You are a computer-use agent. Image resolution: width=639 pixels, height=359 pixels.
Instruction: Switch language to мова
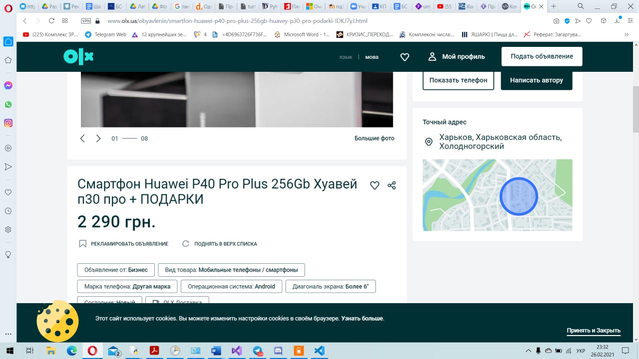pos(372,57)
